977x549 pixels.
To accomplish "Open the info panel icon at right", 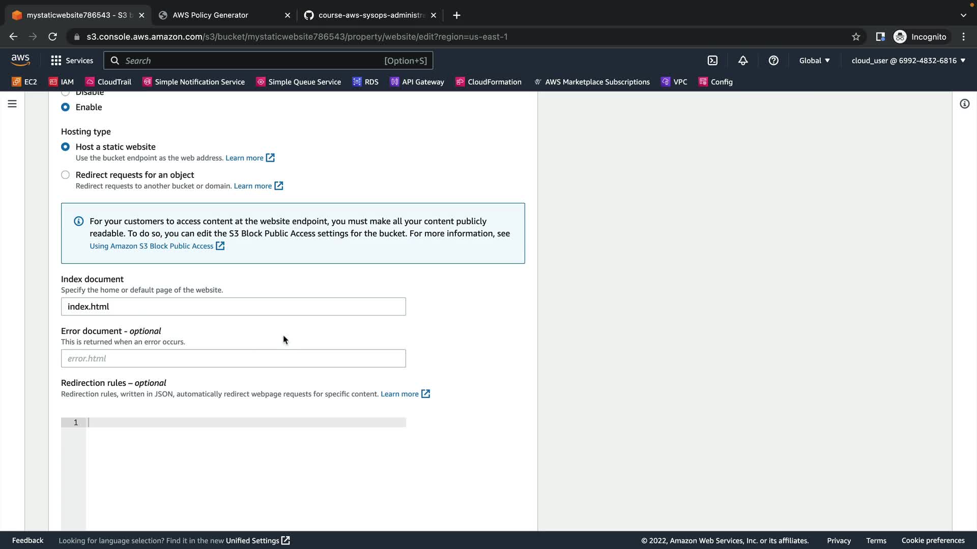I will tap(964, 104).
